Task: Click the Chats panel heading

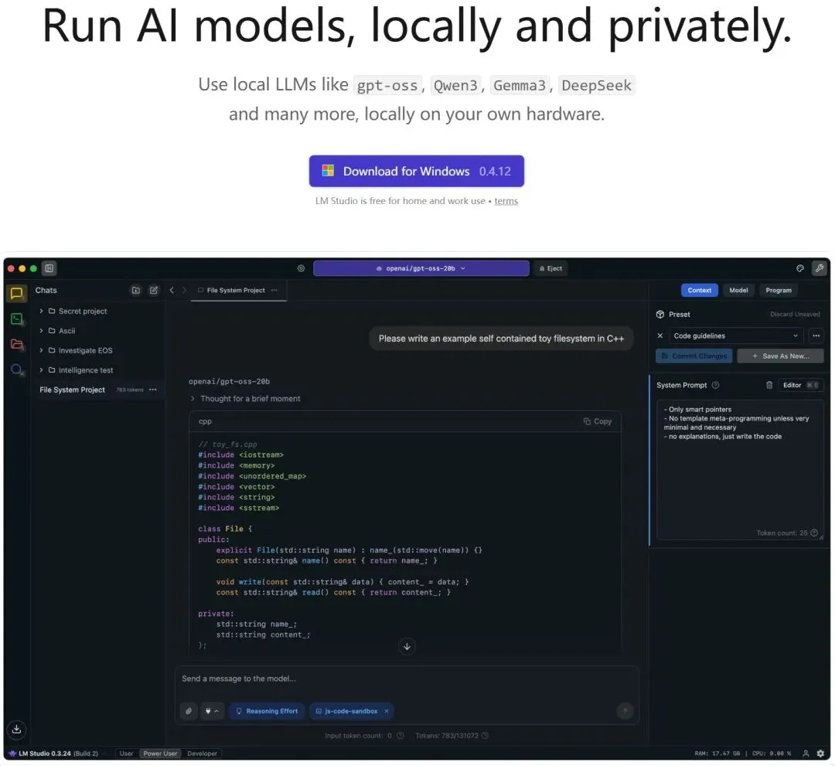Action: tap(46, 290)
